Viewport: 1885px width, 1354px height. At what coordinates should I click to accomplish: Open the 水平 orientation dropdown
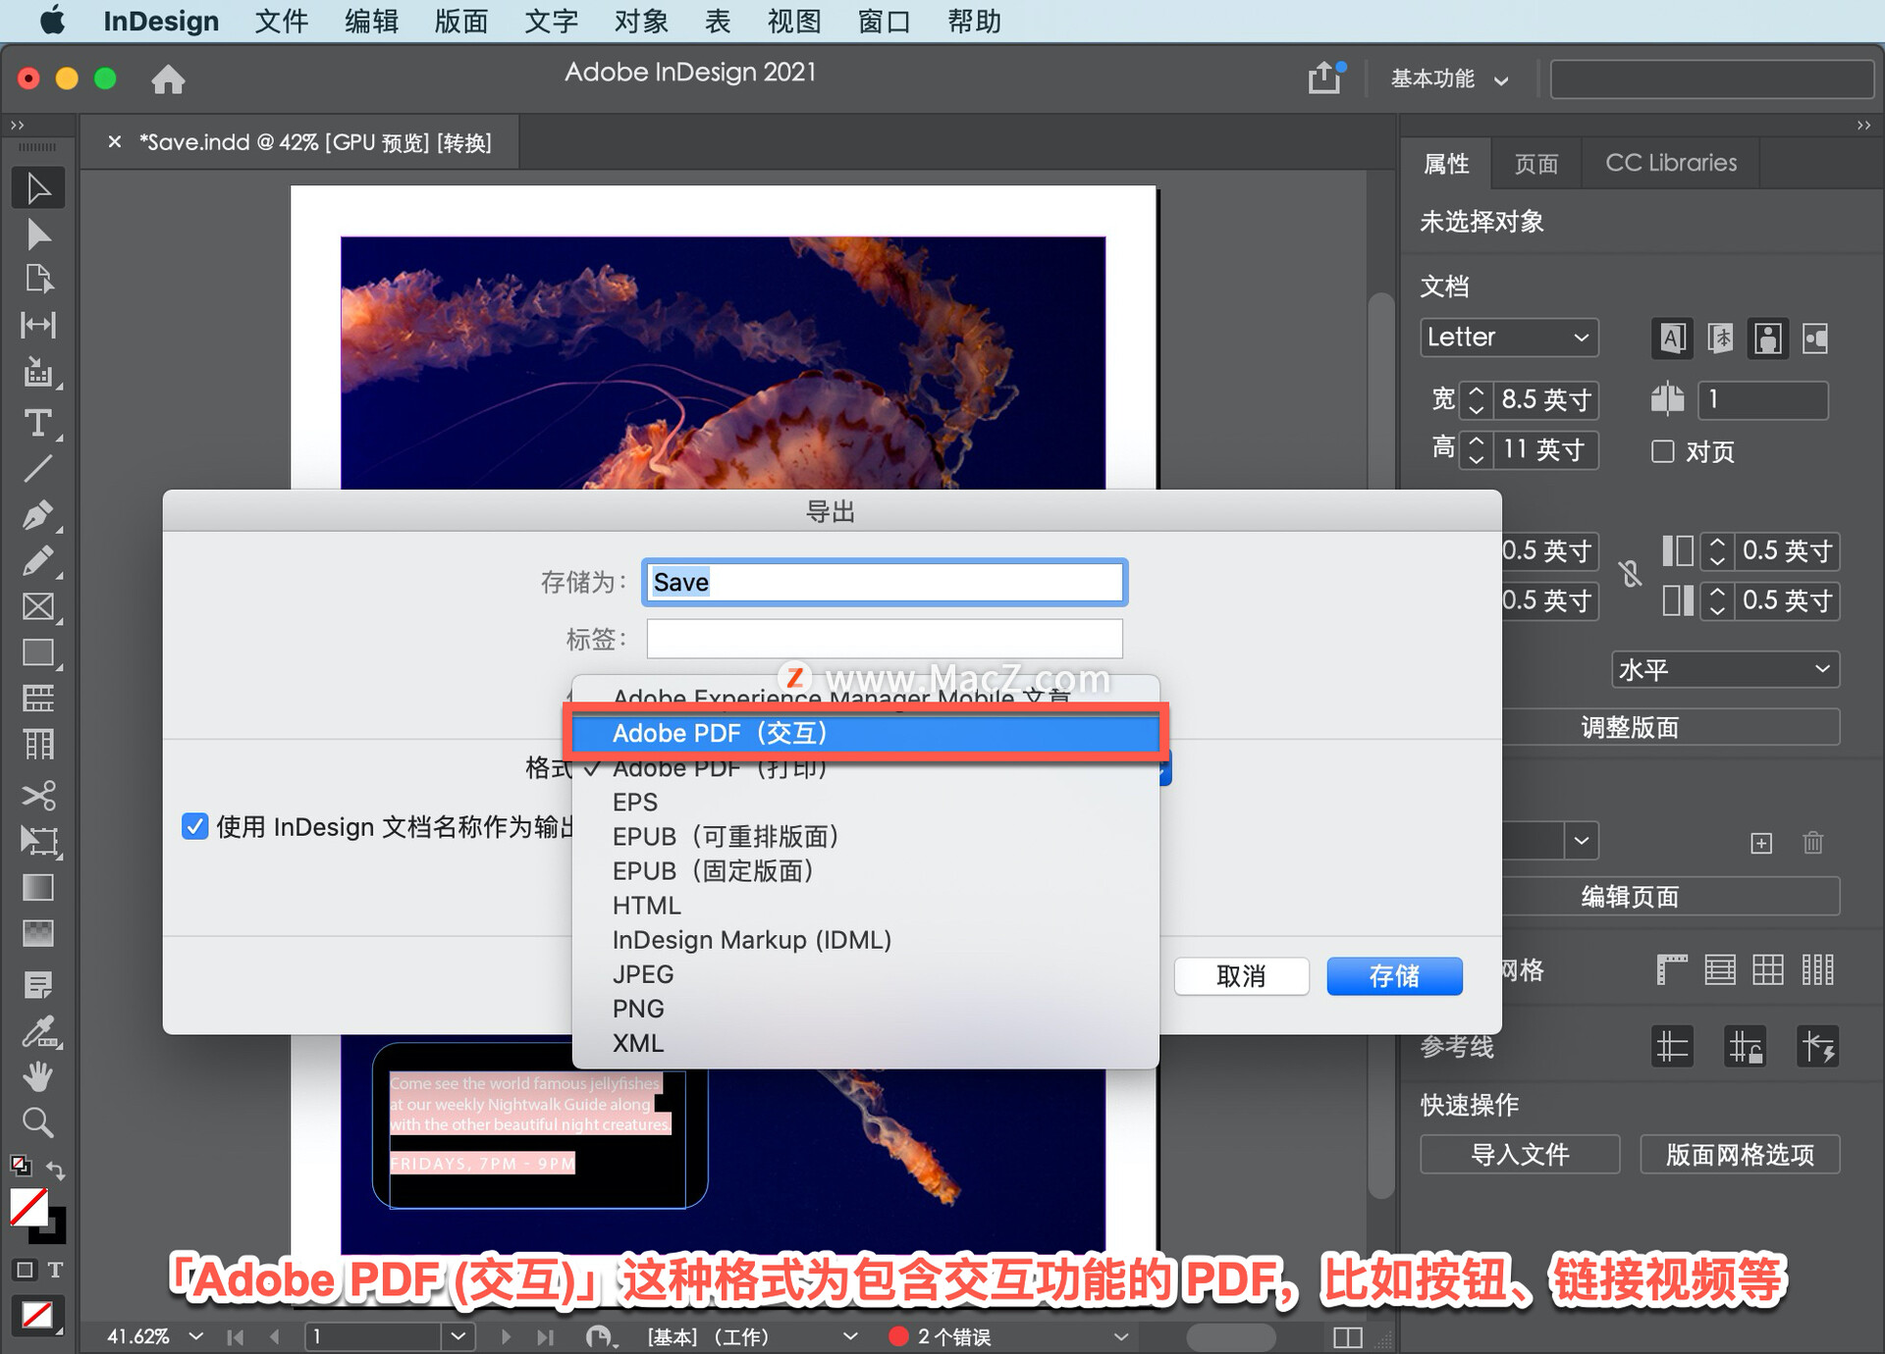click(1725, 669)
